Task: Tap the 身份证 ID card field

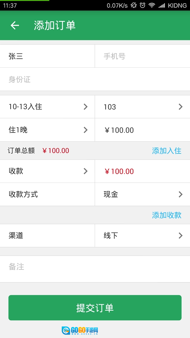Action: pos(95,79)
